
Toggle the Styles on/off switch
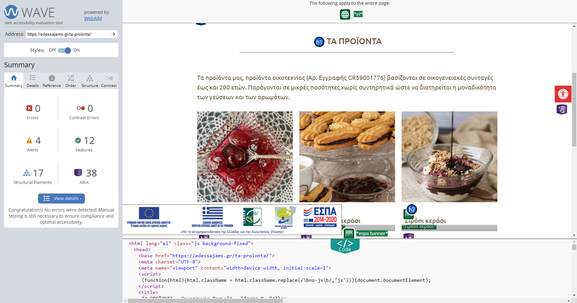click(65, 50)
